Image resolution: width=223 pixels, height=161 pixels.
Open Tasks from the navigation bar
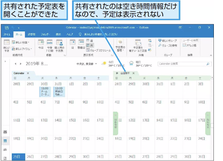pyautogui.click(x=5, y=158)
